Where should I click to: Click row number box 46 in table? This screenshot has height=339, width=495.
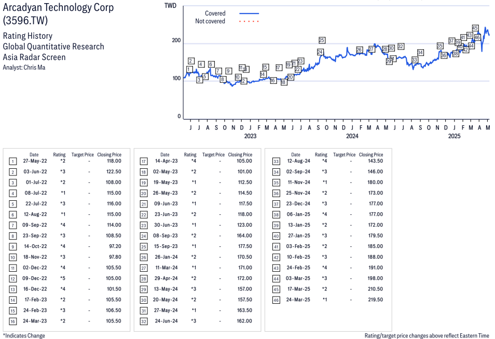click(276, 300)
